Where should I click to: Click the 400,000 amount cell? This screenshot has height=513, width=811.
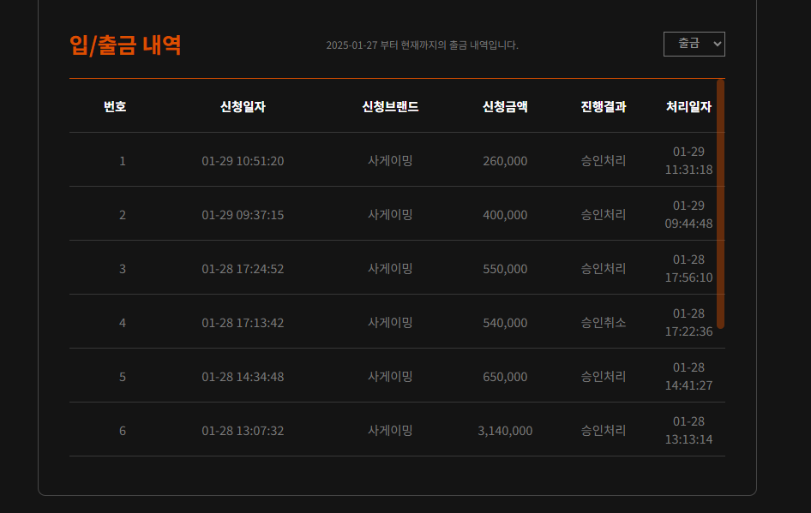coord(505,214)
